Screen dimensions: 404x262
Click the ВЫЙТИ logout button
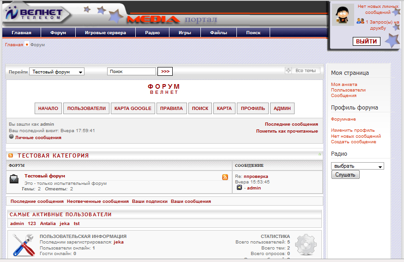click(x=367, y=41)
